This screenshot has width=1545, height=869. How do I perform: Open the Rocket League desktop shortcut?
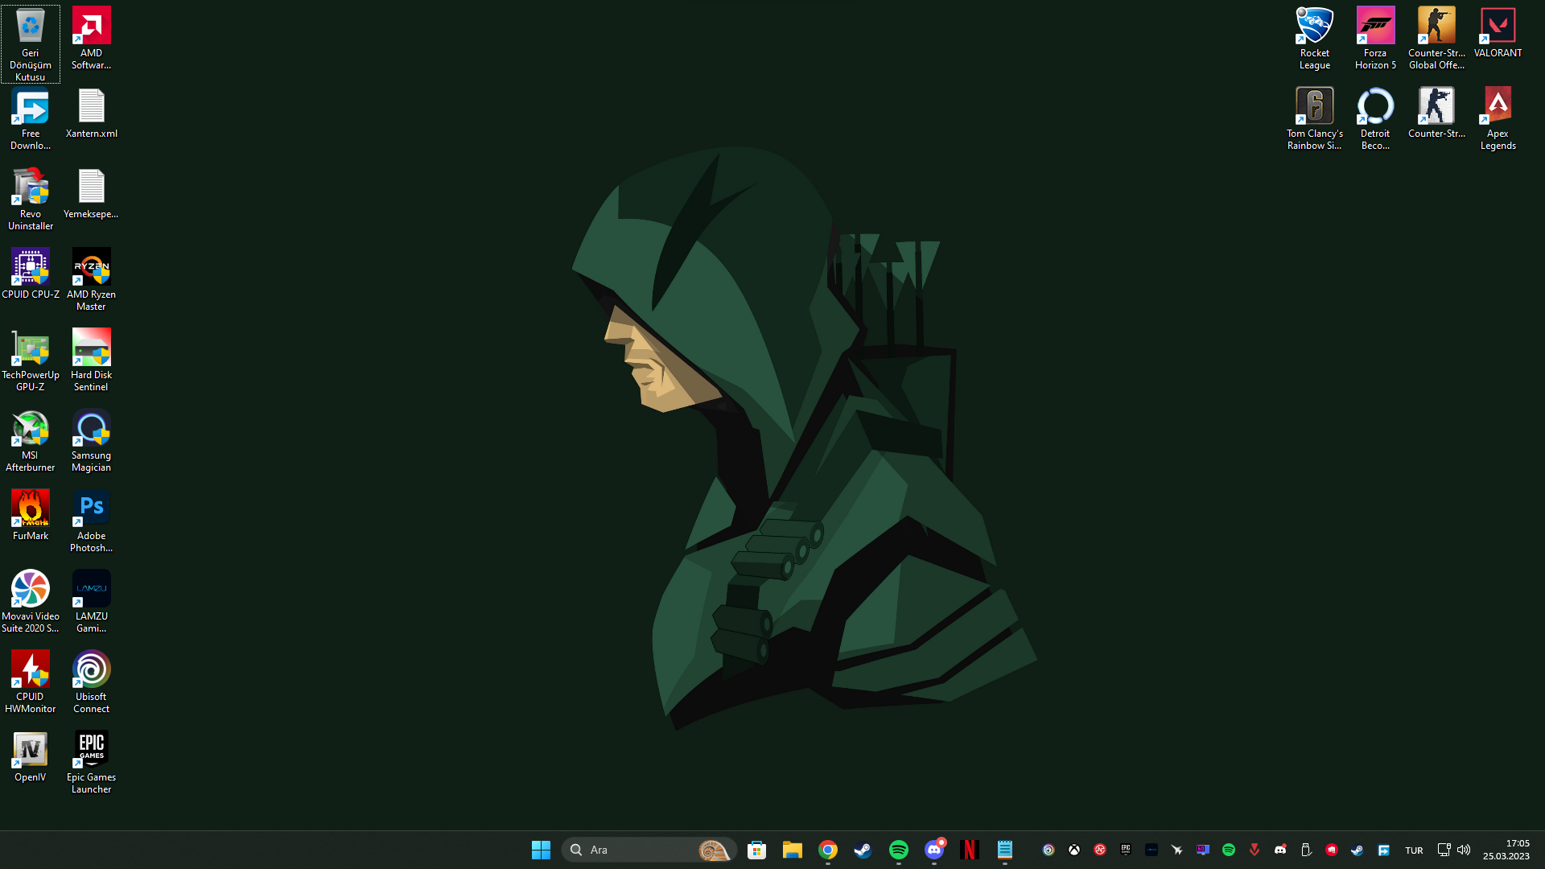click(x=1314, y=38)
